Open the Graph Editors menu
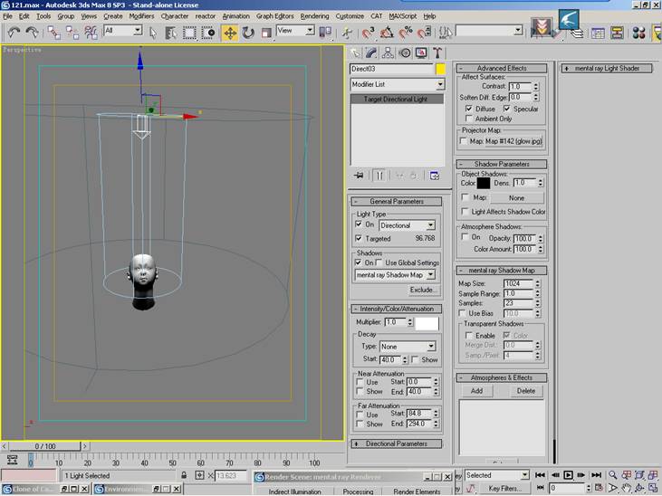 [x=274, y=16]
